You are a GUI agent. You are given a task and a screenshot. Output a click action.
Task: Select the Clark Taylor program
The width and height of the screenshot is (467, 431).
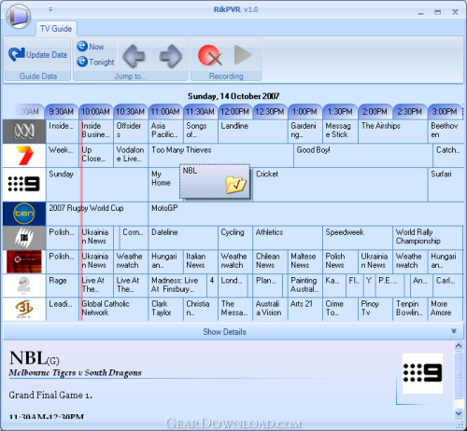pos(165,309)
